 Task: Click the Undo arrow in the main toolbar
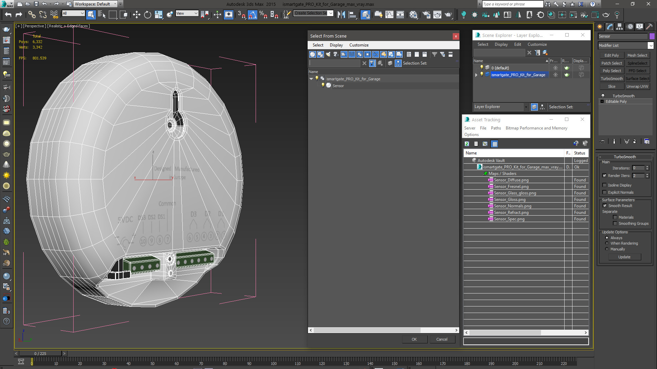point(8,15)
